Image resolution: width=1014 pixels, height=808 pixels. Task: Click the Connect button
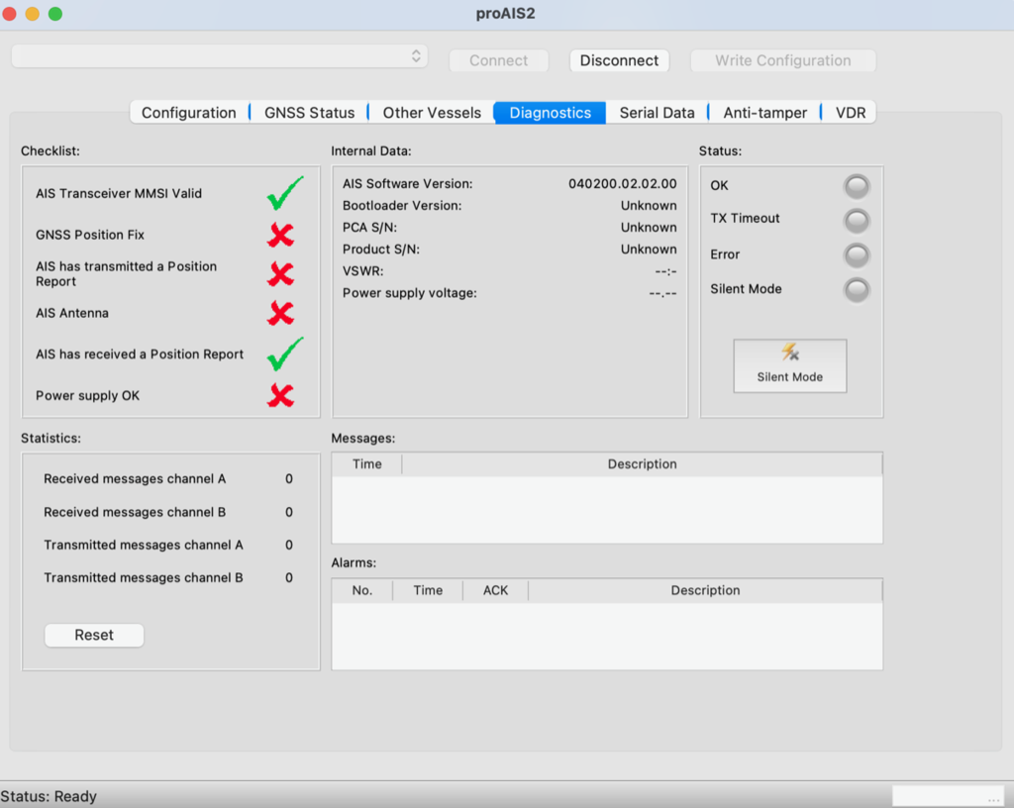click(x=499, y=60)
